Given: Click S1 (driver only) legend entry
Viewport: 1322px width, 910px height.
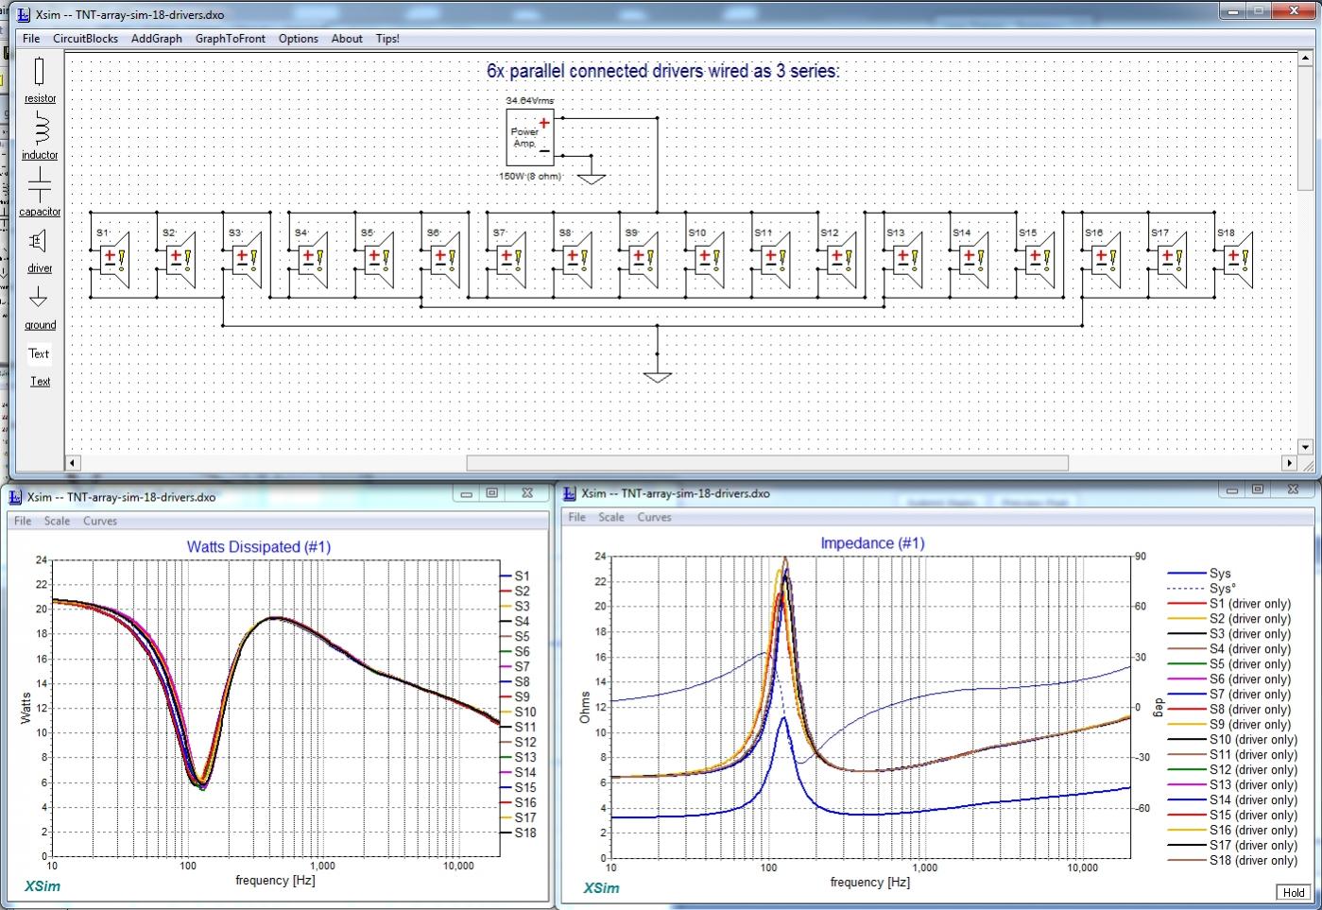Looking at the screenshot, I should (1229, 604).
